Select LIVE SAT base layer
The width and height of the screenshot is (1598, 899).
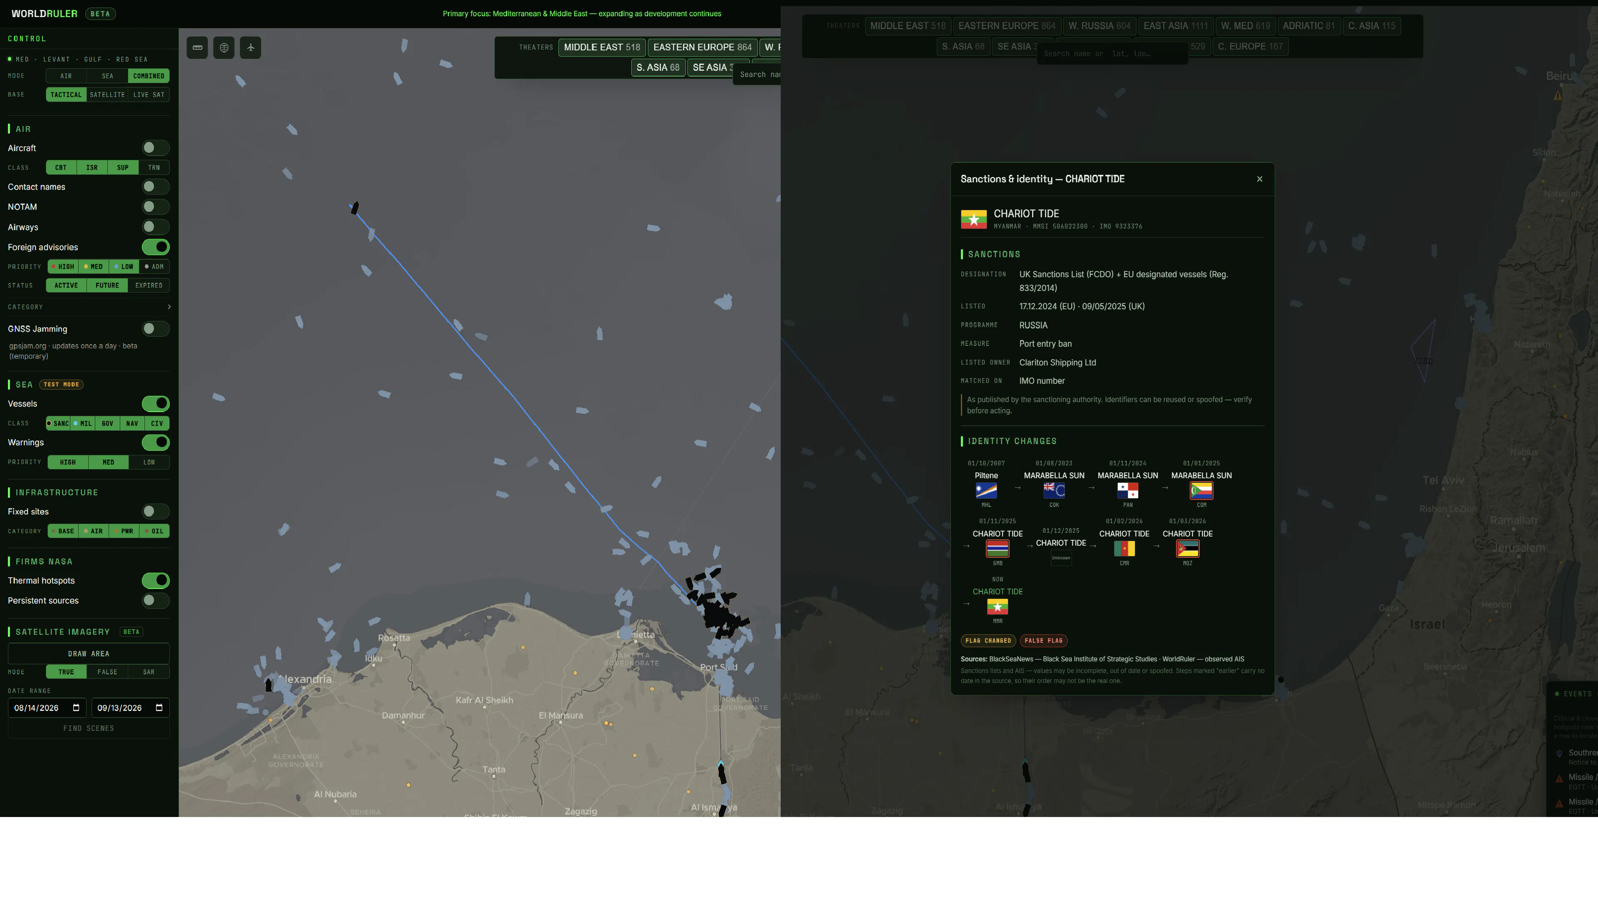point(149,95)
